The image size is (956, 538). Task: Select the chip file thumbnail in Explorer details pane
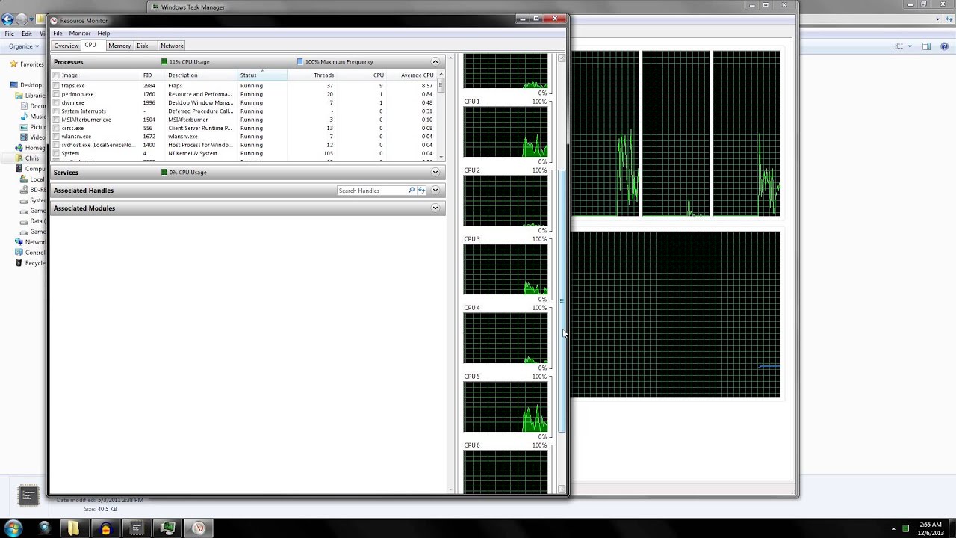point(28,495)
